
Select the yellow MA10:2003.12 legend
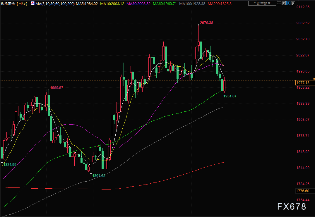click(113, 4)
